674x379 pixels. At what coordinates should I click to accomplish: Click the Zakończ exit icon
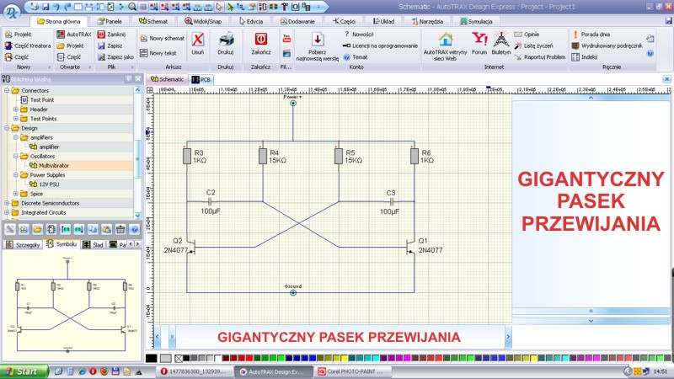[260, 40]
